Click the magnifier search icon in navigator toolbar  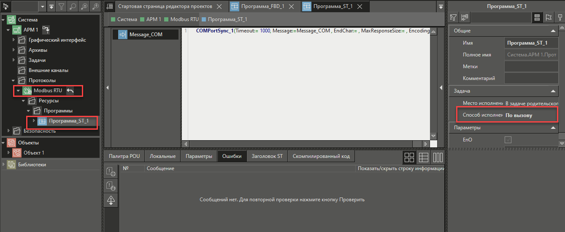(73, 6)
